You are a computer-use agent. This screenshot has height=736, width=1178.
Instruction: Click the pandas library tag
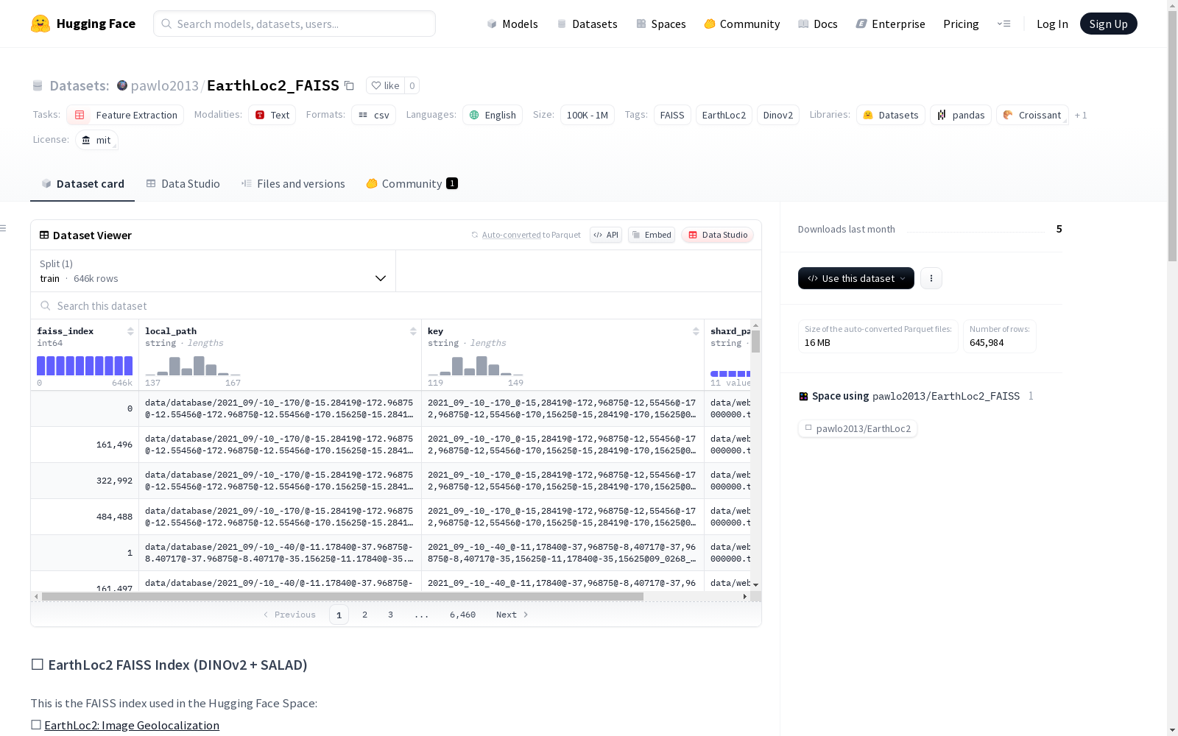(x=961, y=115)
